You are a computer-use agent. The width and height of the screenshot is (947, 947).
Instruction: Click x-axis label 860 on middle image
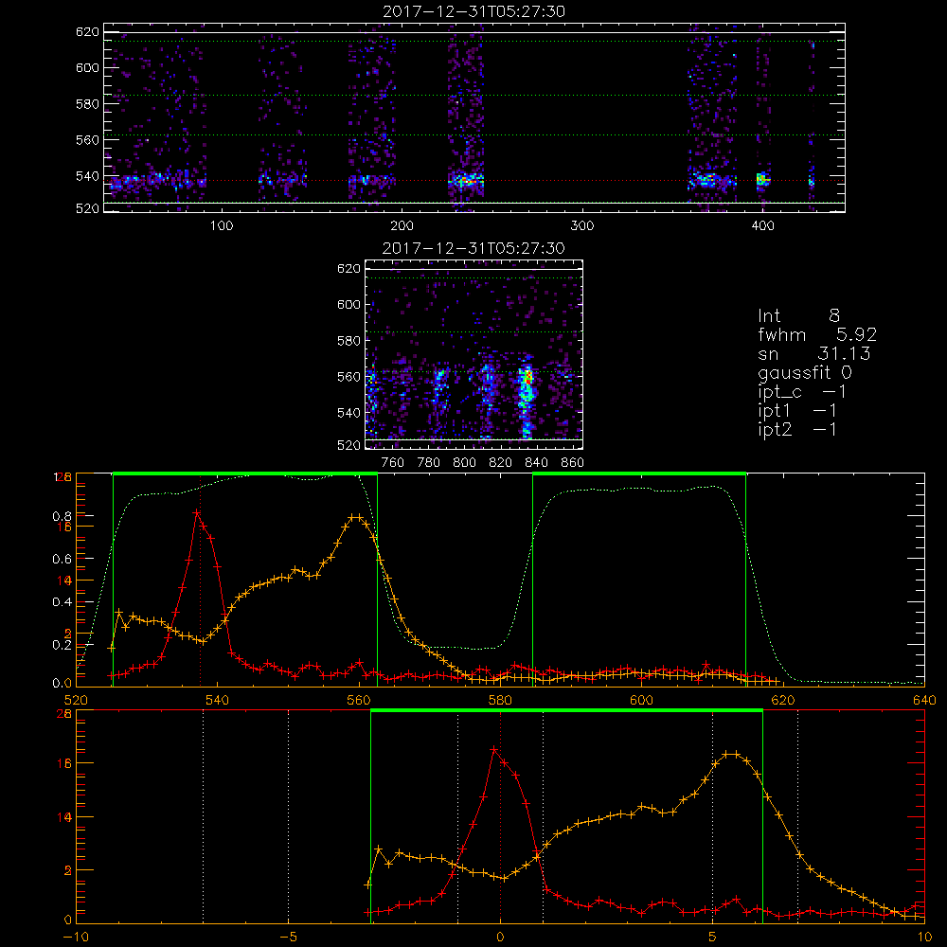[x=573, y=463]
